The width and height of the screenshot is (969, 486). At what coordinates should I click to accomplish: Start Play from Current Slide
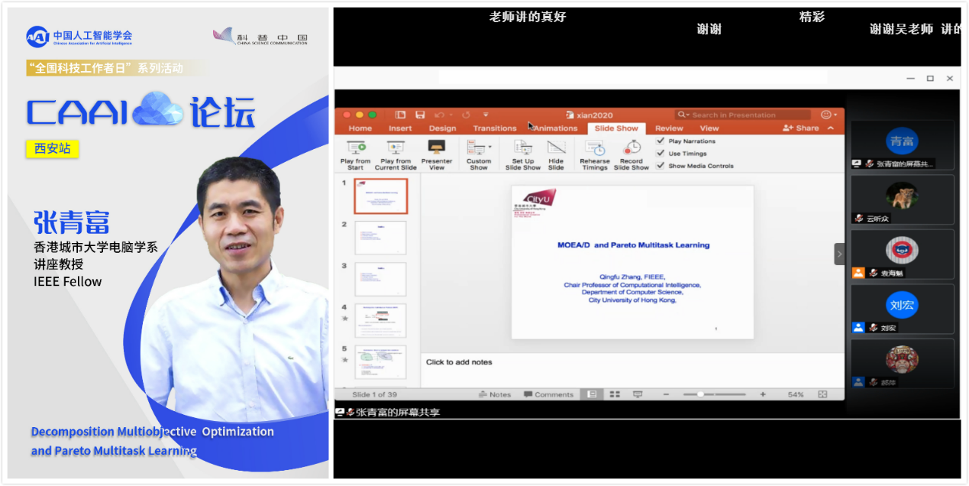click(x=396, y=148)
